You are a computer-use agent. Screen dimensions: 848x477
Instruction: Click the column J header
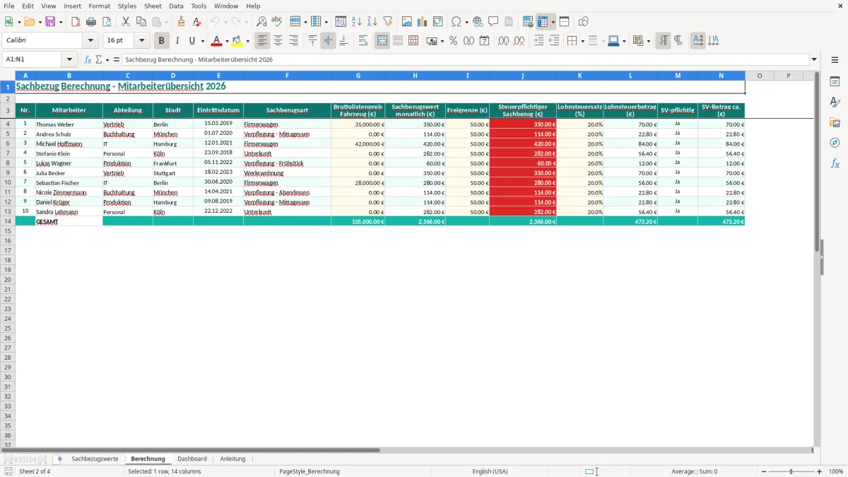523,76
